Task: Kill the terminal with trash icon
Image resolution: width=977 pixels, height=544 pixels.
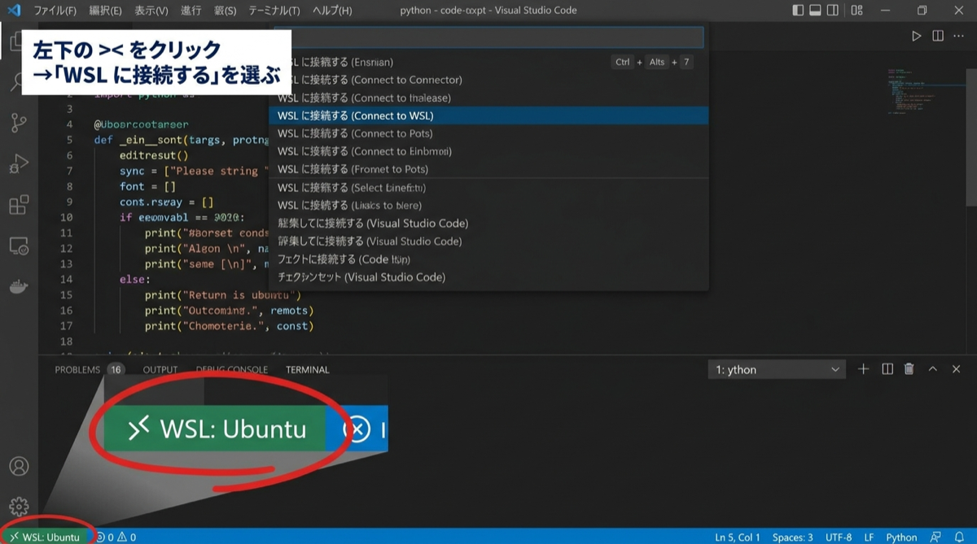Action: click(909, 369)
